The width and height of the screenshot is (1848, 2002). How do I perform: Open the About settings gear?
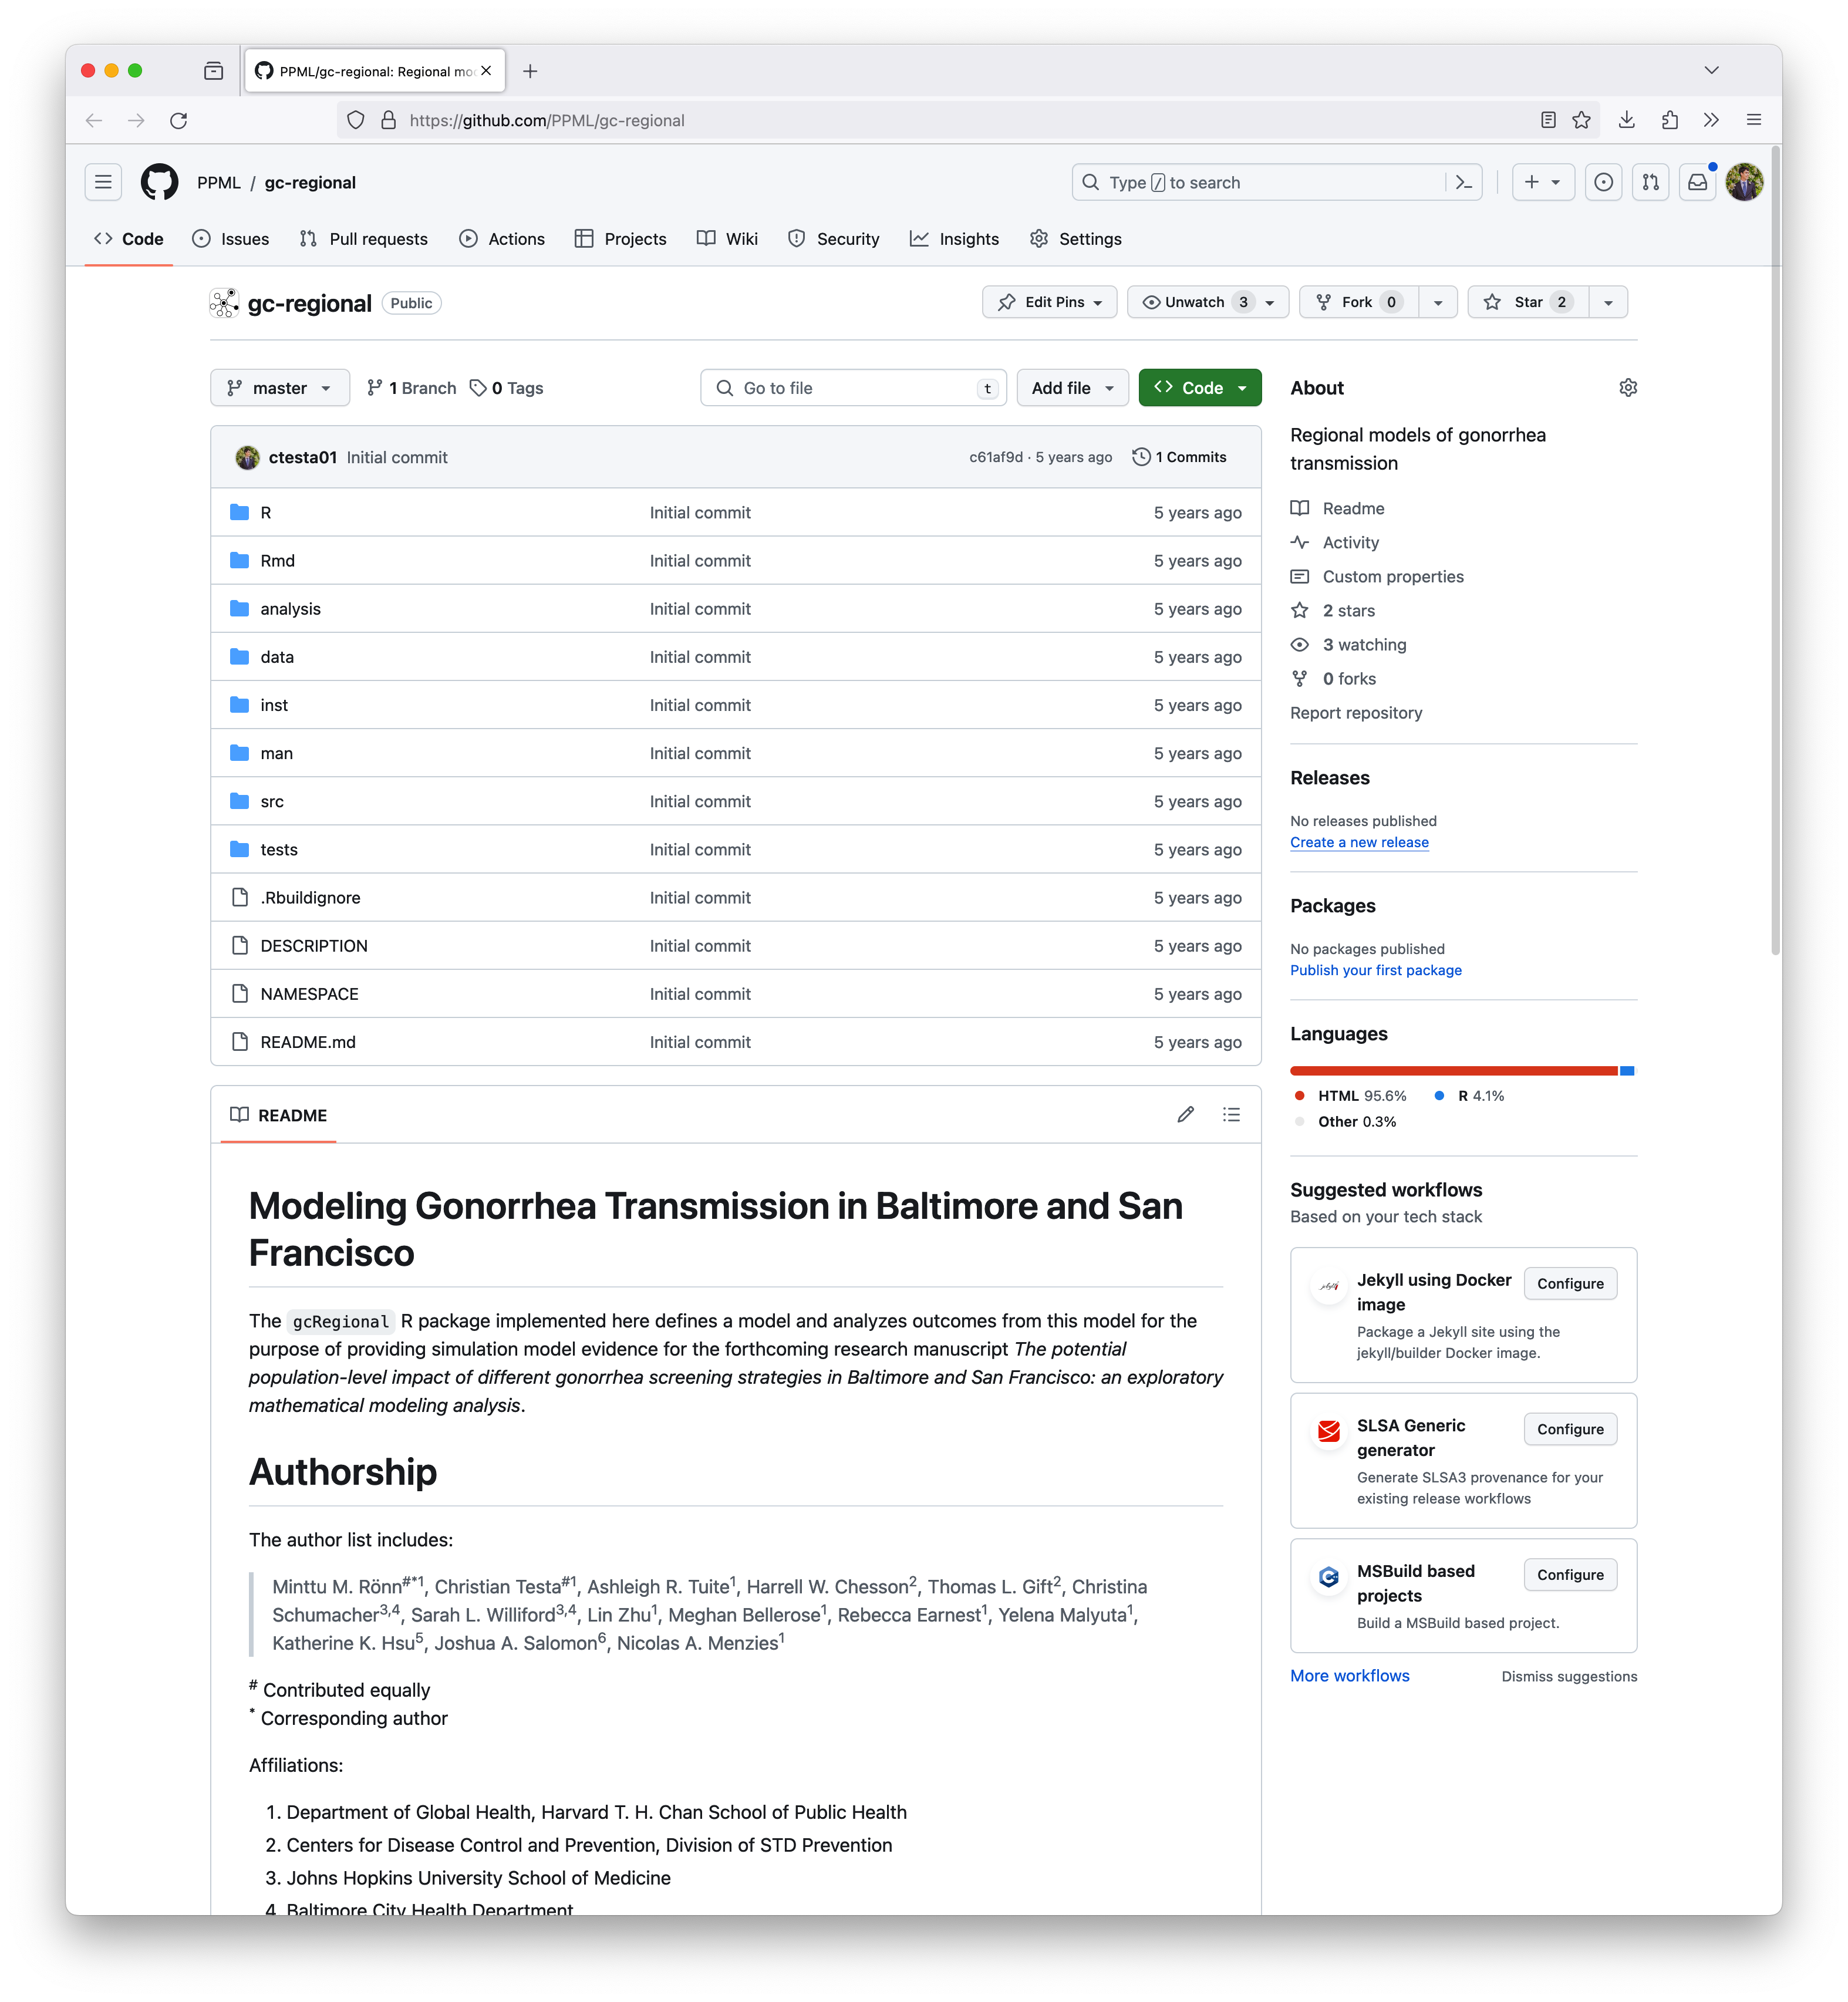[1627, 388]
